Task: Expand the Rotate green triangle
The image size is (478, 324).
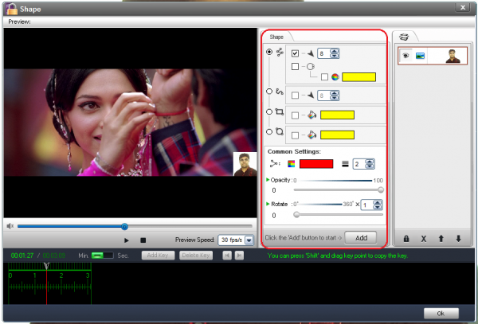Action: [268, 204]
